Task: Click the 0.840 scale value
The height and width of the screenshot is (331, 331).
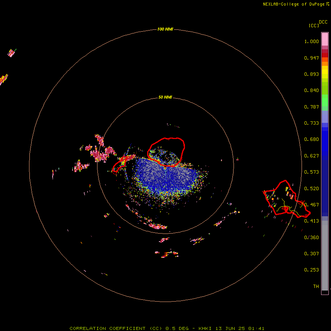Action: point(312,90)
